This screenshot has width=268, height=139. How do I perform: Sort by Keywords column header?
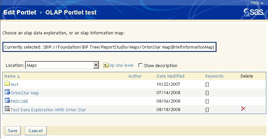click(x=214, y=76)
